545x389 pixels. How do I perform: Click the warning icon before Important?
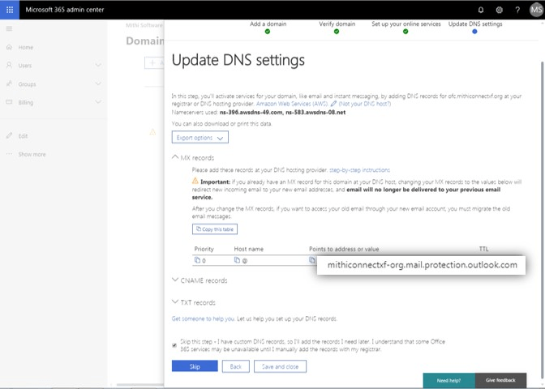tap(195, 181)
